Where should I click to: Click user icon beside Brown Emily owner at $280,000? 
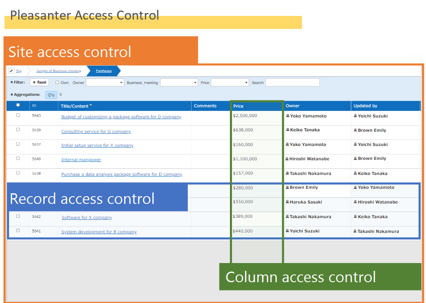[287, 187]
